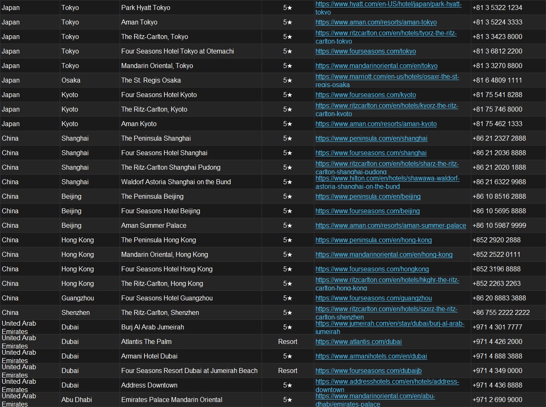Follow the aman-summer-palace resort link
The image size is (546, 407).
coord(391,226)
